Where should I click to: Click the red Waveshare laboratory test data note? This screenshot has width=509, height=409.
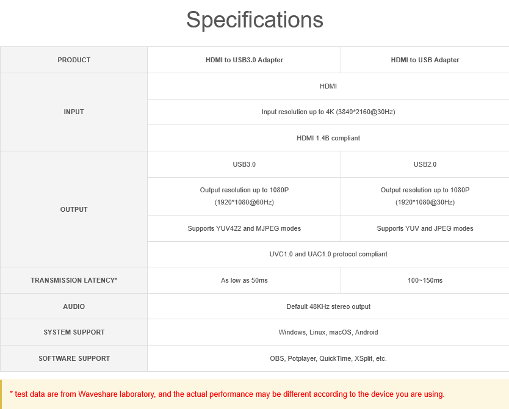227,394
